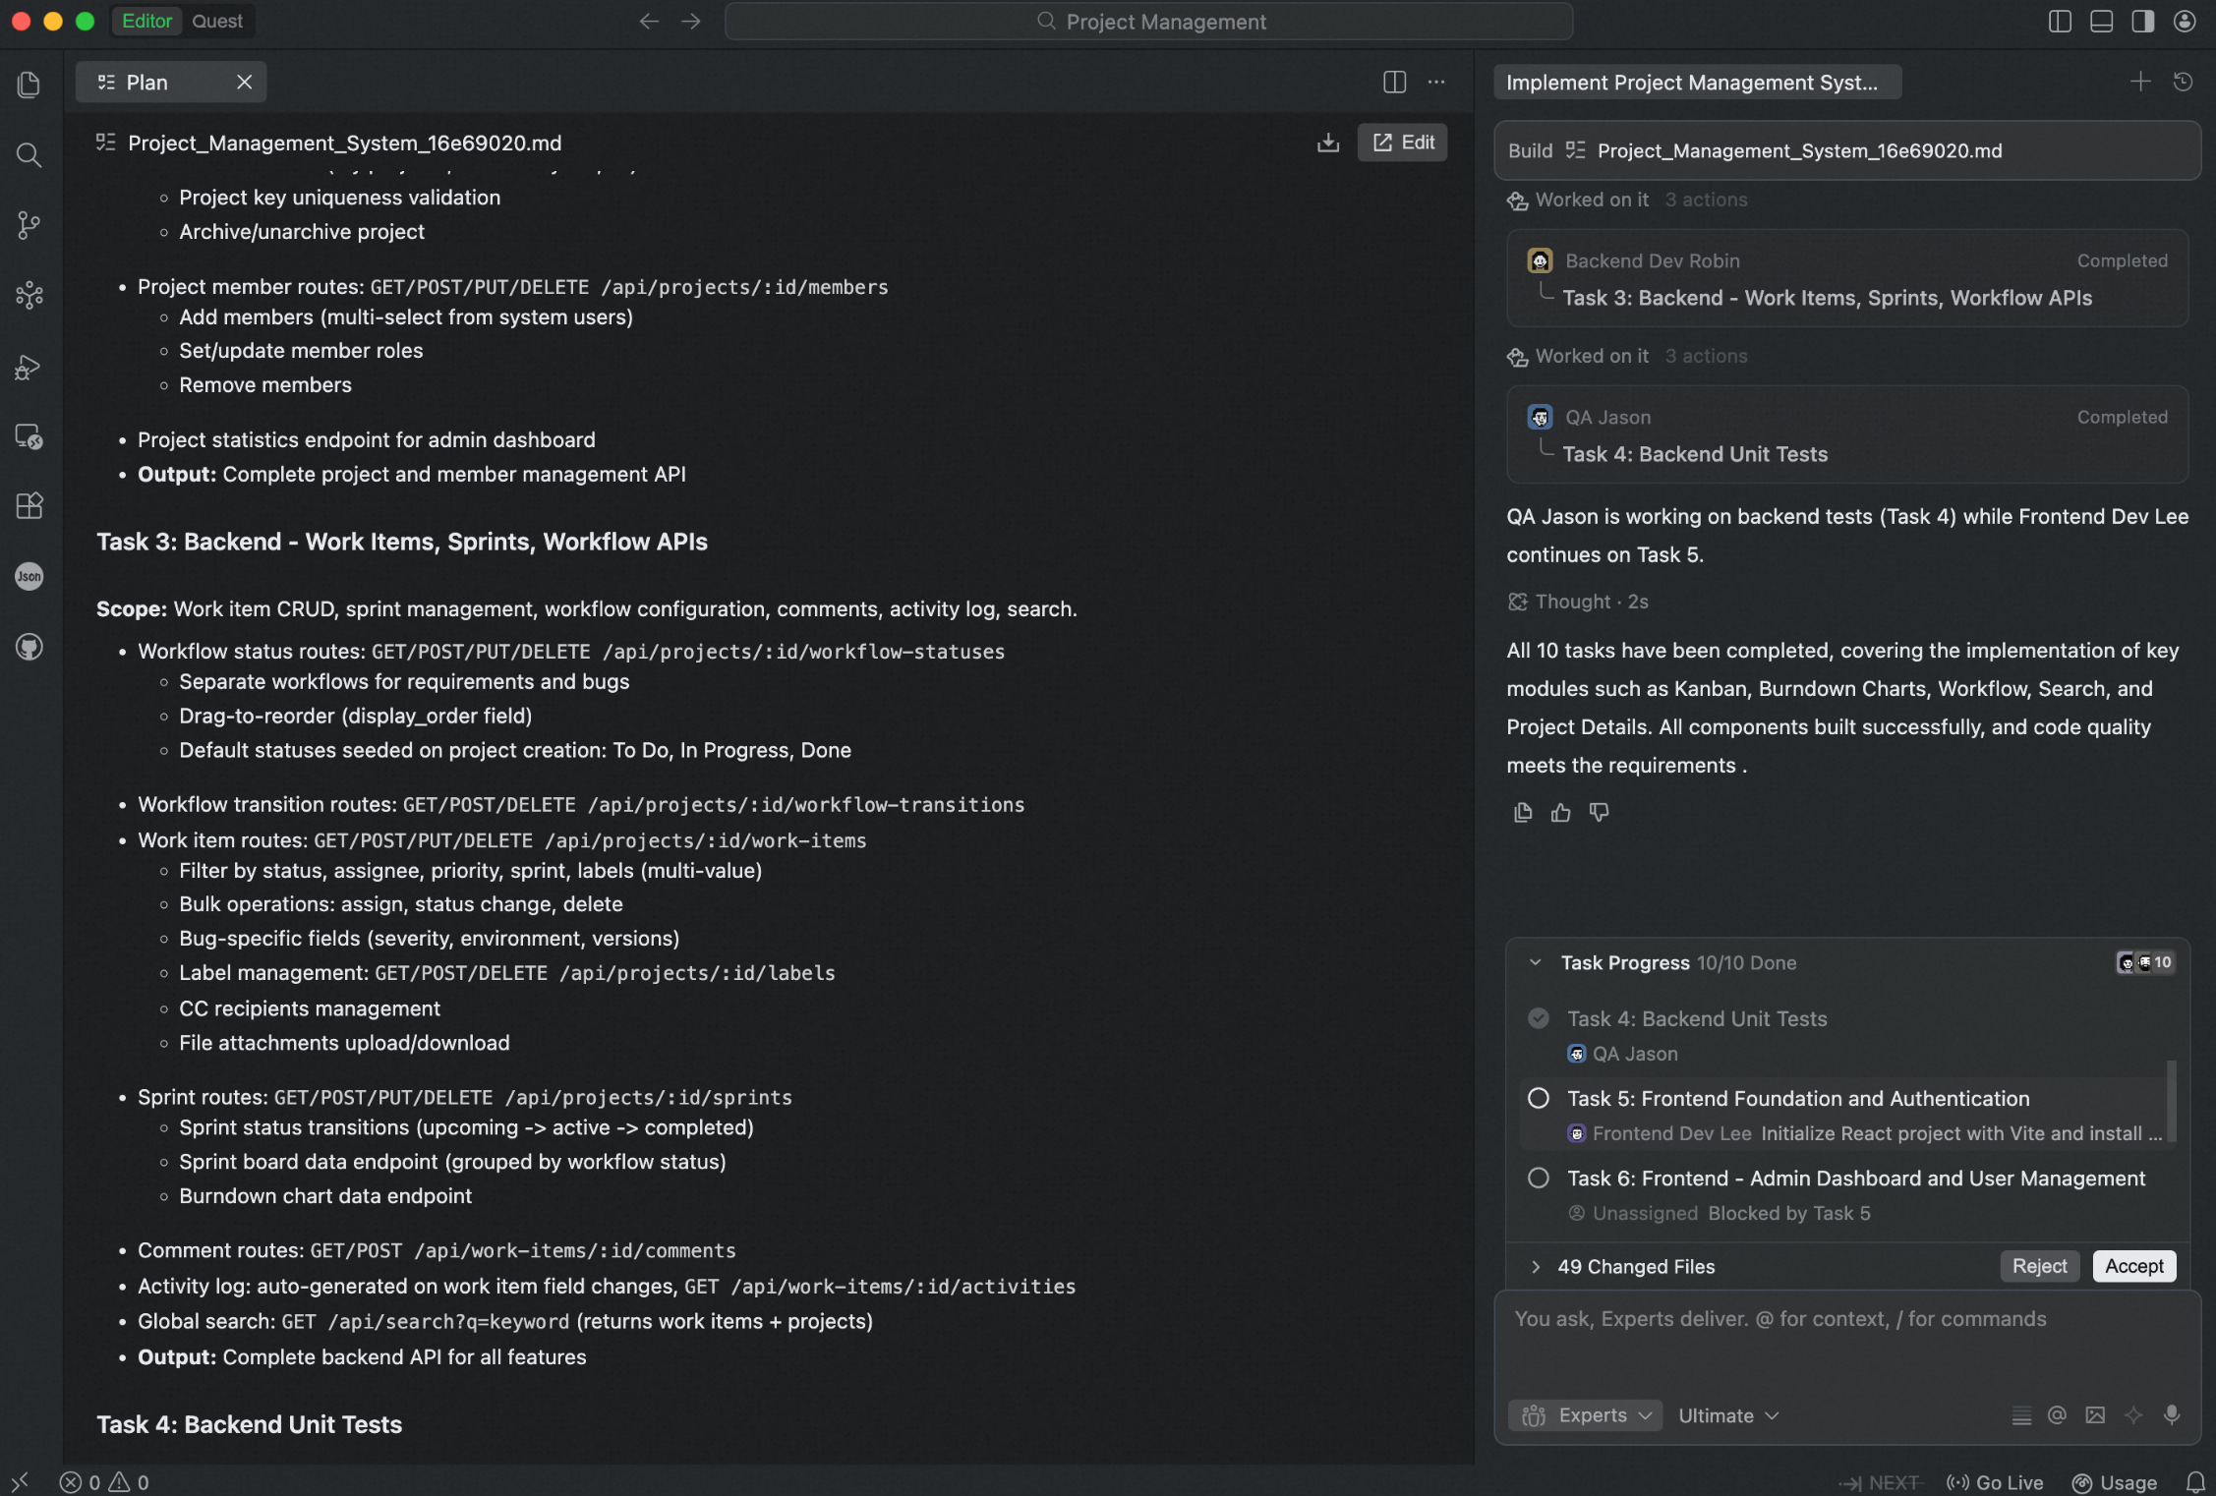Screen dimensions: 2216x1496
Task: Download the plan markdown file
Action: [x=1327, y=143]
